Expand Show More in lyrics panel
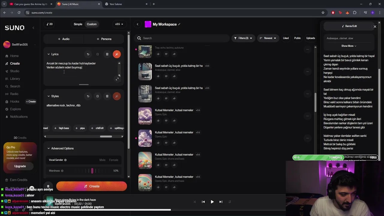The image size is (384, 216). 349,46
